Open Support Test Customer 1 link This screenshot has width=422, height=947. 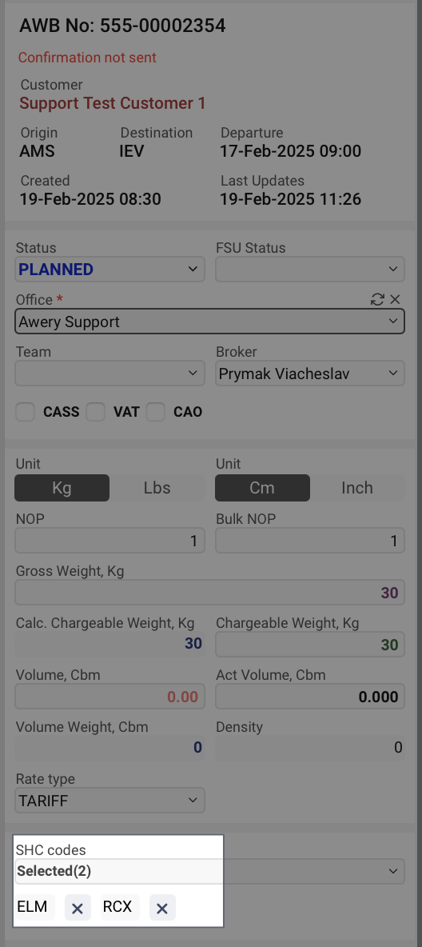(x=113, y=103)
